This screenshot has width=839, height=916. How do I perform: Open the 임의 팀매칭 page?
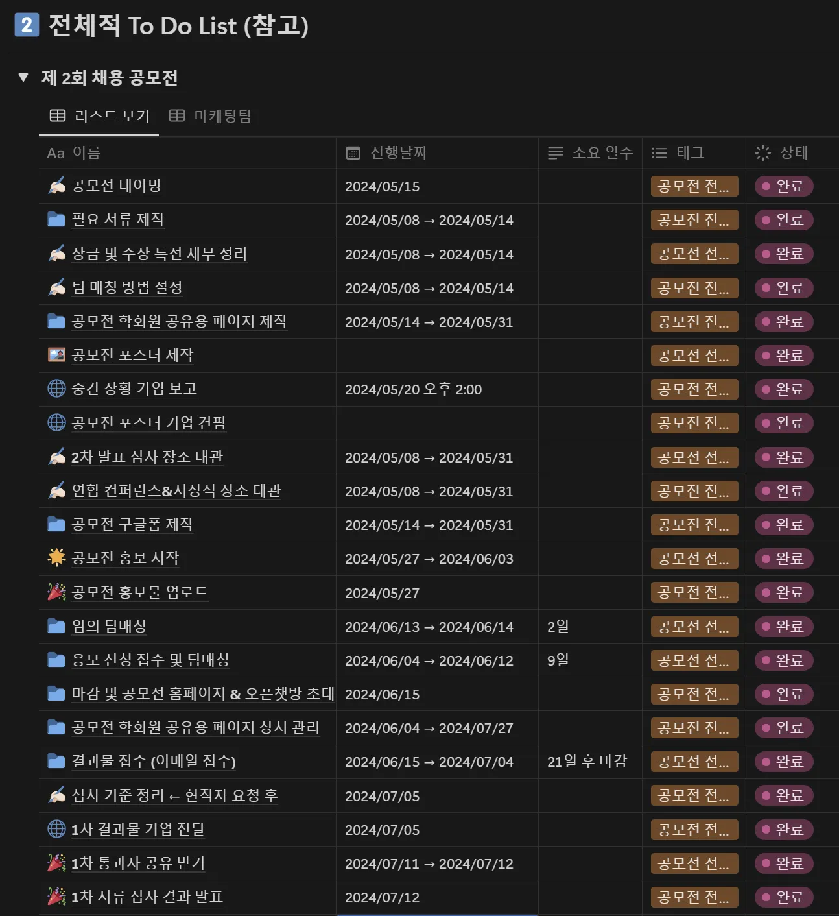pyautogui.click(x=109, y=626)
